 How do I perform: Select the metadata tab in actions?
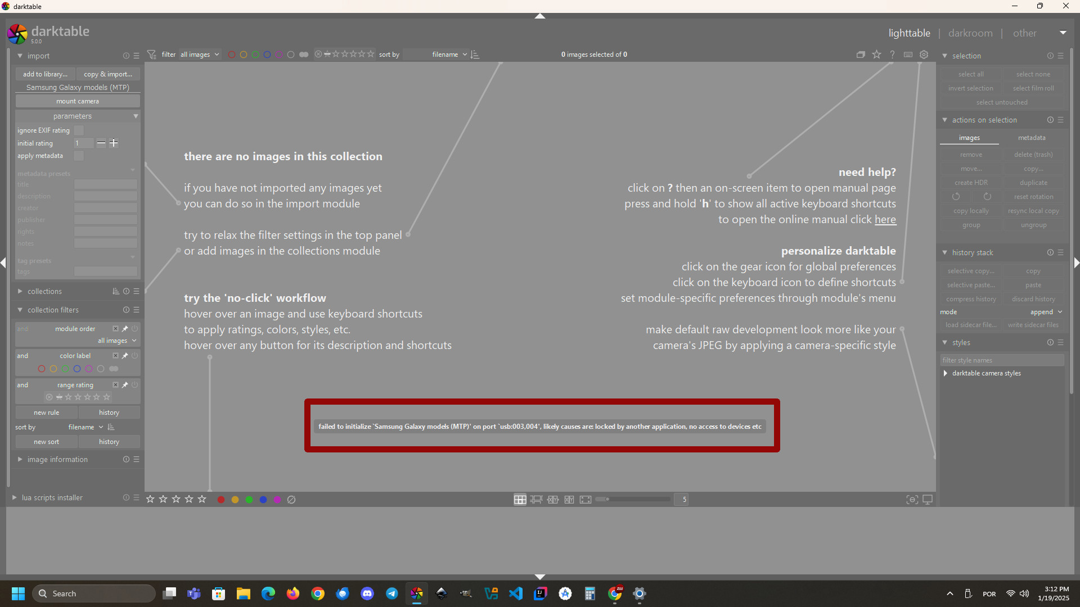(x=1032, y=138)
